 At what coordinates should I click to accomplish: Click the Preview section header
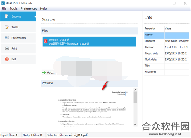(x=89, y=83)
